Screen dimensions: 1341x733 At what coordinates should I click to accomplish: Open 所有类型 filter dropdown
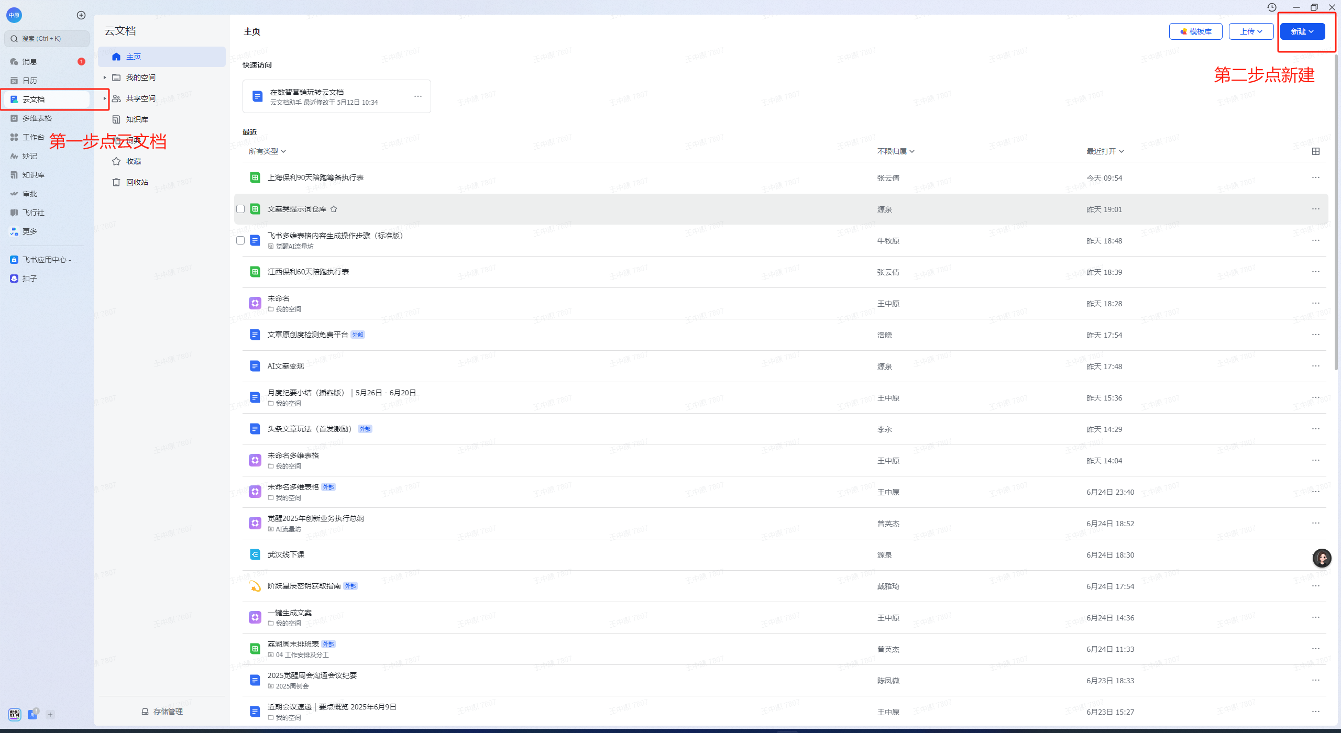pyautogui.click(x=267, y=151)
